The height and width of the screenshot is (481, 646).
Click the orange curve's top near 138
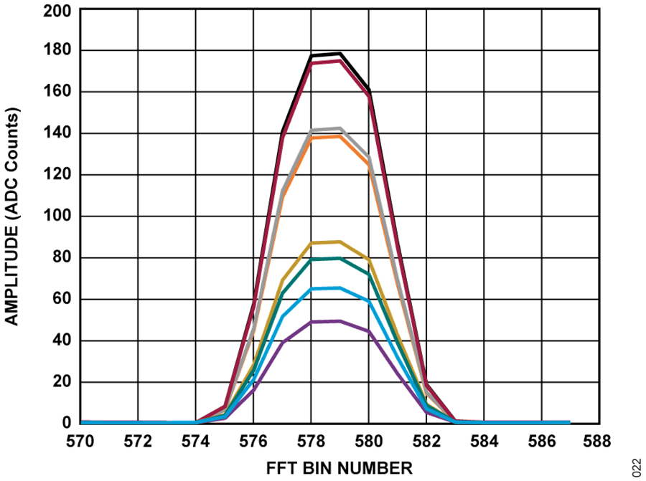[x=326, y=137]
